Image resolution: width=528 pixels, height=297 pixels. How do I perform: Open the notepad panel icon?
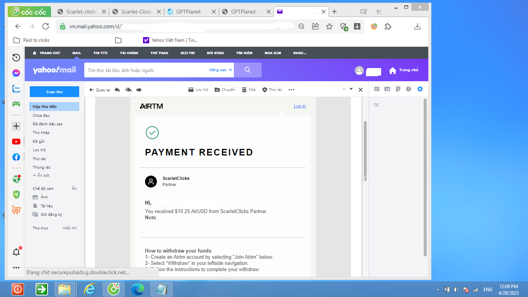point(398,89)
